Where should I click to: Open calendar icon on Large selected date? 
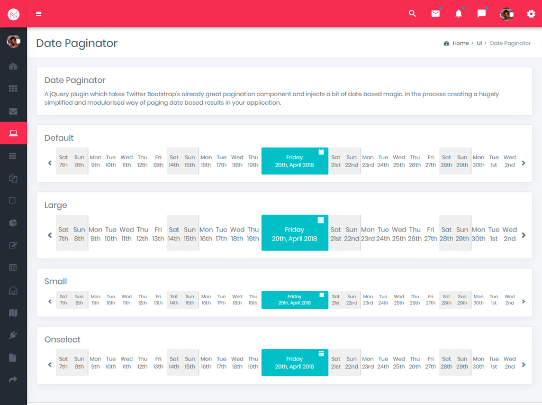(321, 220)
